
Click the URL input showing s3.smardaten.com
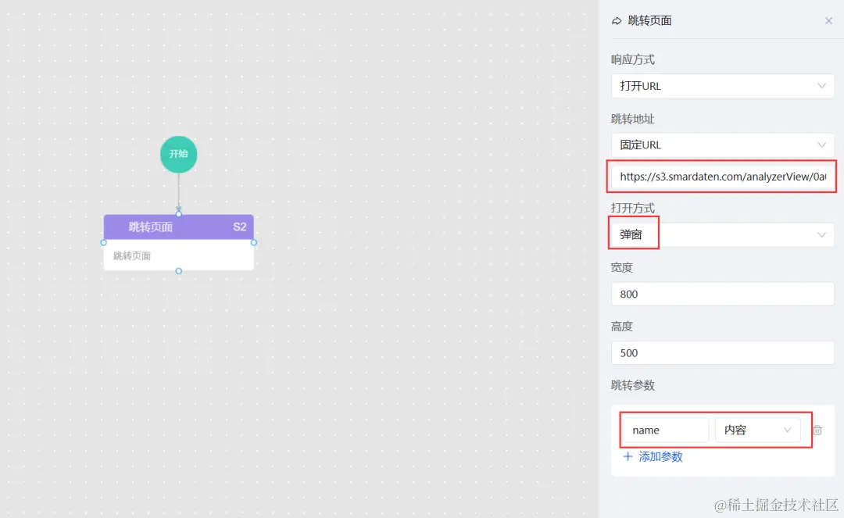722,177
